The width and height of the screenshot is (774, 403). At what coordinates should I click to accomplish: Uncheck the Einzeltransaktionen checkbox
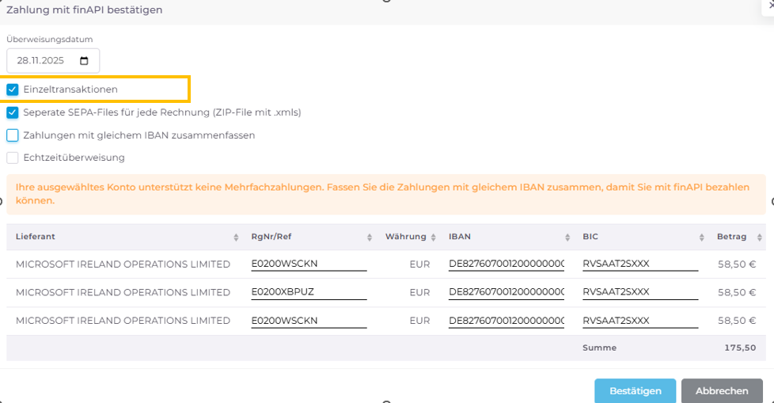coord(13,89)
